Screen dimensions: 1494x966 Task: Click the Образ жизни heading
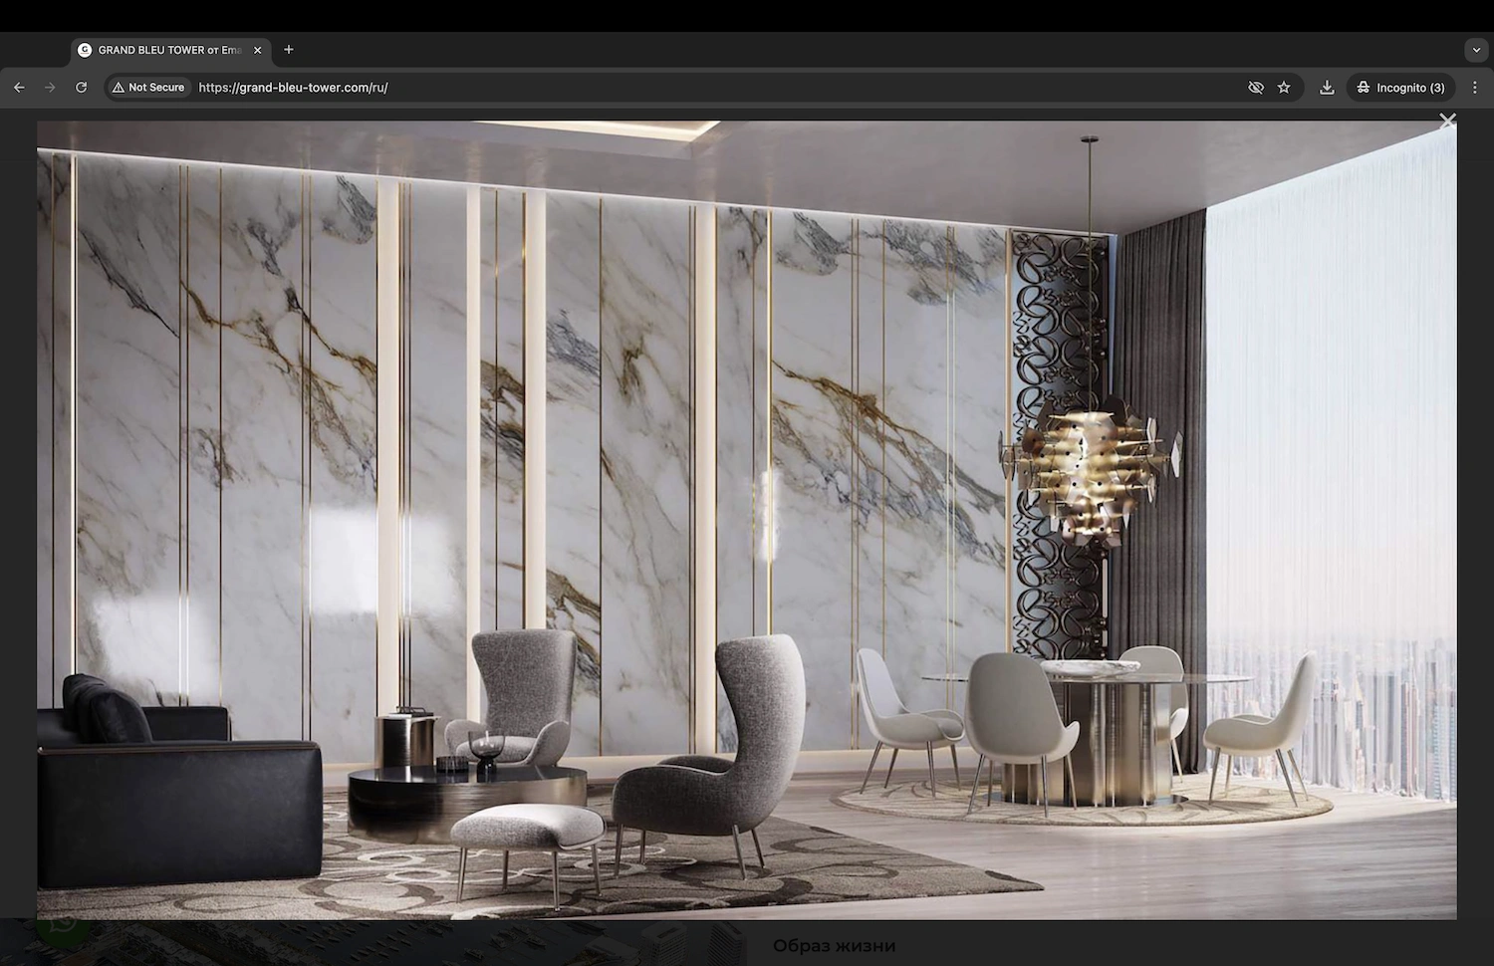834,945
